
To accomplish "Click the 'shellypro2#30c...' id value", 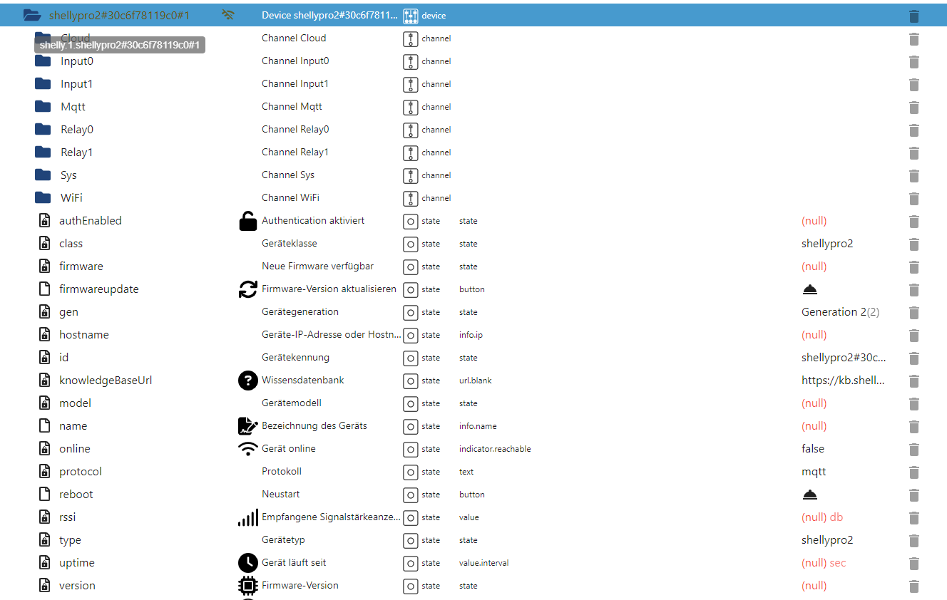I will 844,358.
